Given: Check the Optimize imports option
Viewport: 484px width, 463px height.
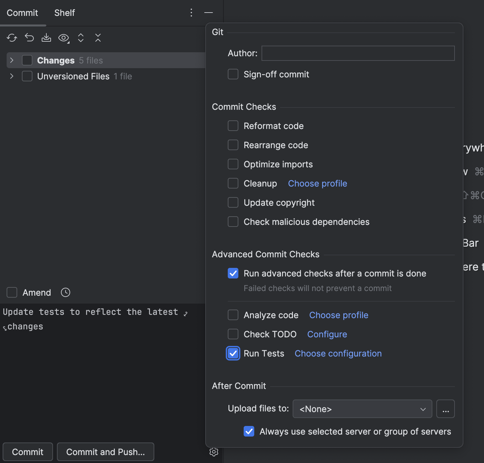Looking at the screenshot, I should coord(233,164).
